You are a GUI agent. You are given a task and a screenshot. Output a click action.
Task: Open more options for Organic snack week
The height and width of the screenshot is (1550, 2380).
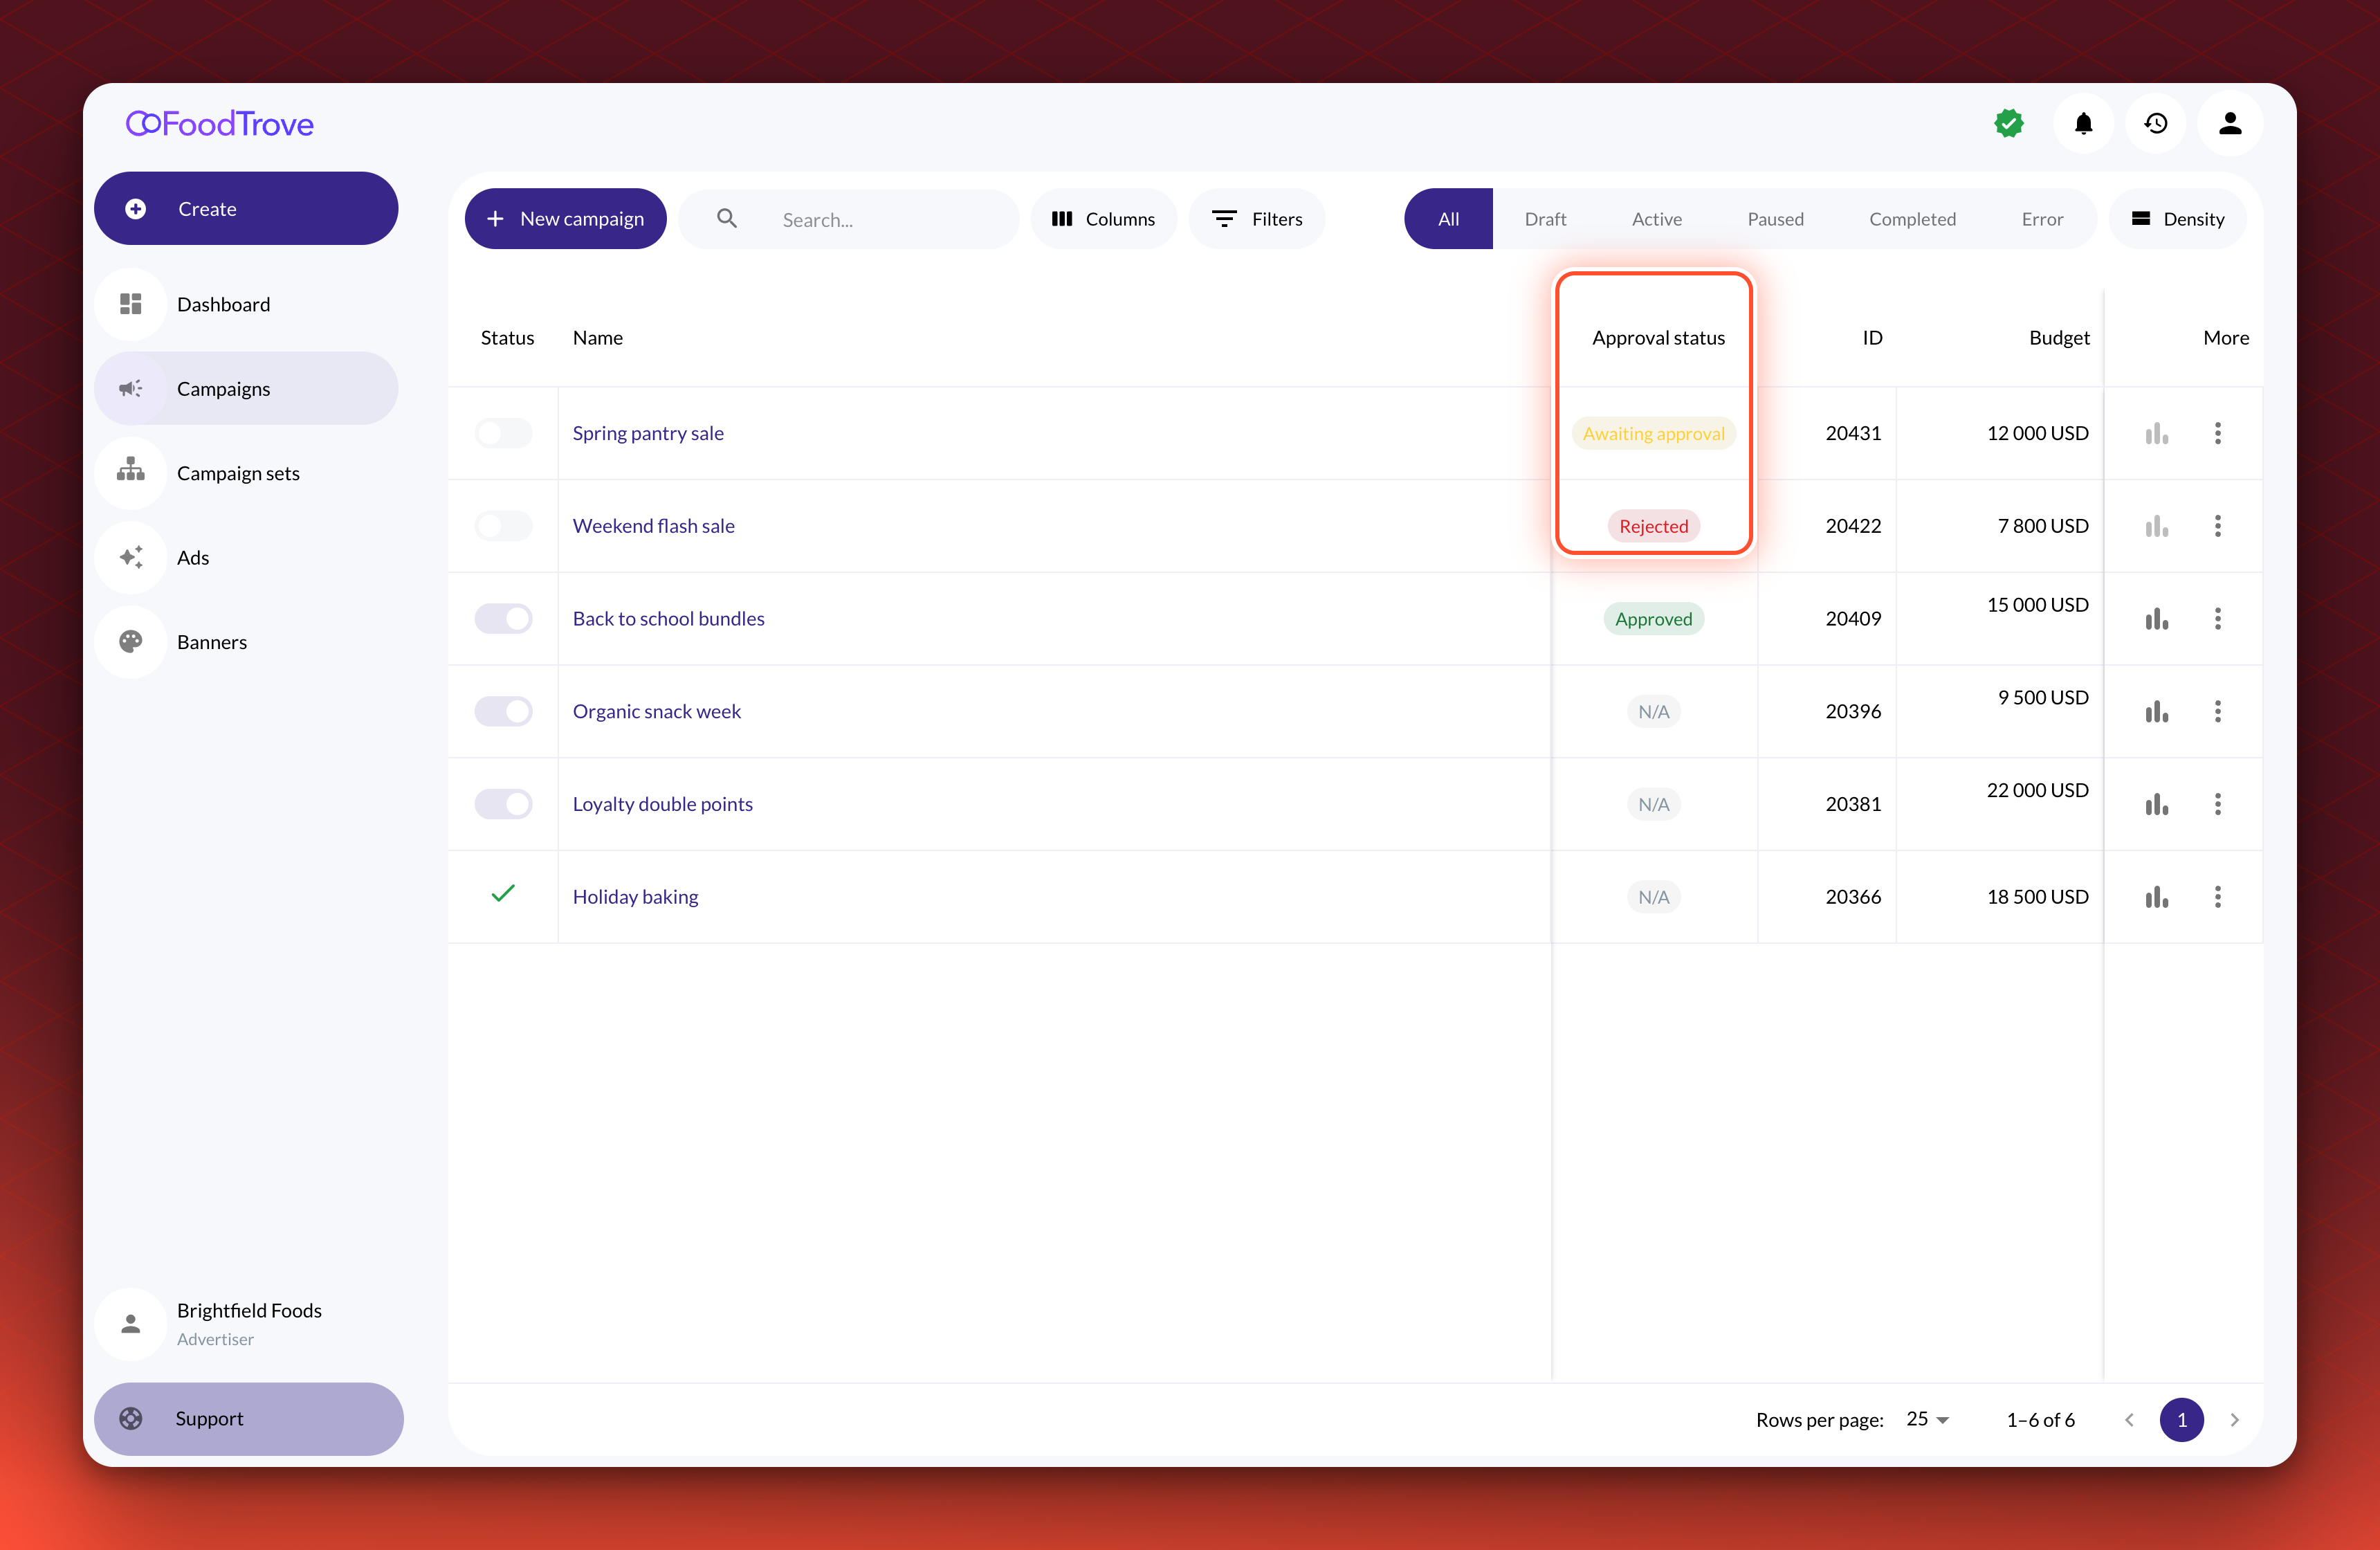2217,711
